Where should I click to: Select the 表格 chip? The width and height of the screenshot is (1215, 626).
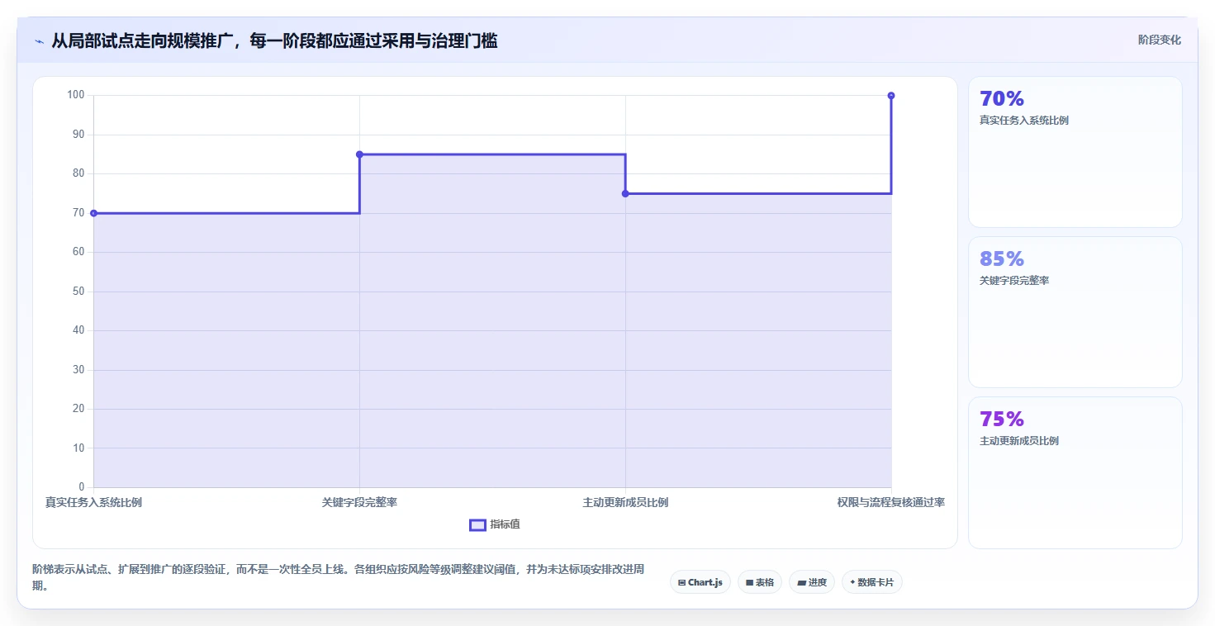click(759, 582)
